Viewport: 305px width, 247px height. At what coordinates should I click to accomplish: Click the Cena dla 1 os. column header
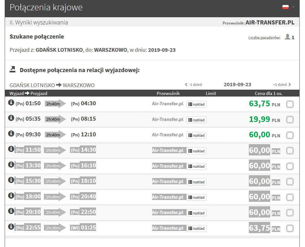pyautogui.click(x=268, y=93)
